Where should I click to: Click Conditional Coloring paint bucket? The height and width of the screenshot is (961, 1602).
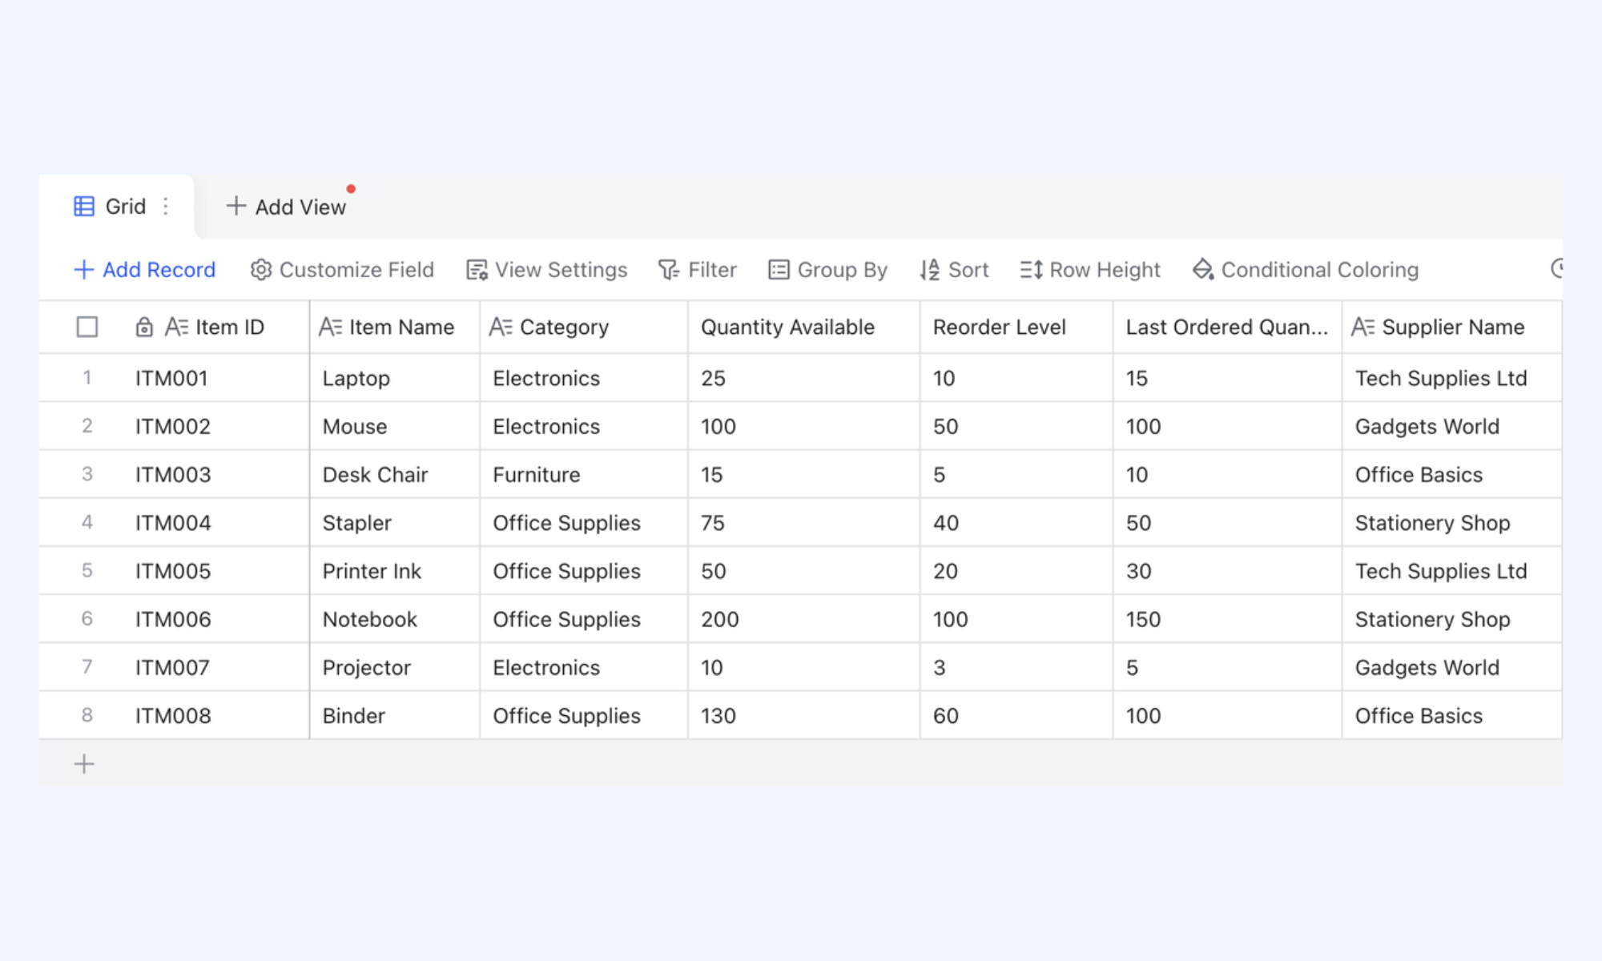[1203, 270]
